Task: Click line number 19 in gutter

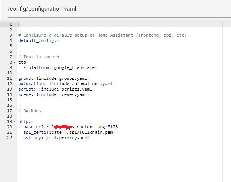Action: 10,121
